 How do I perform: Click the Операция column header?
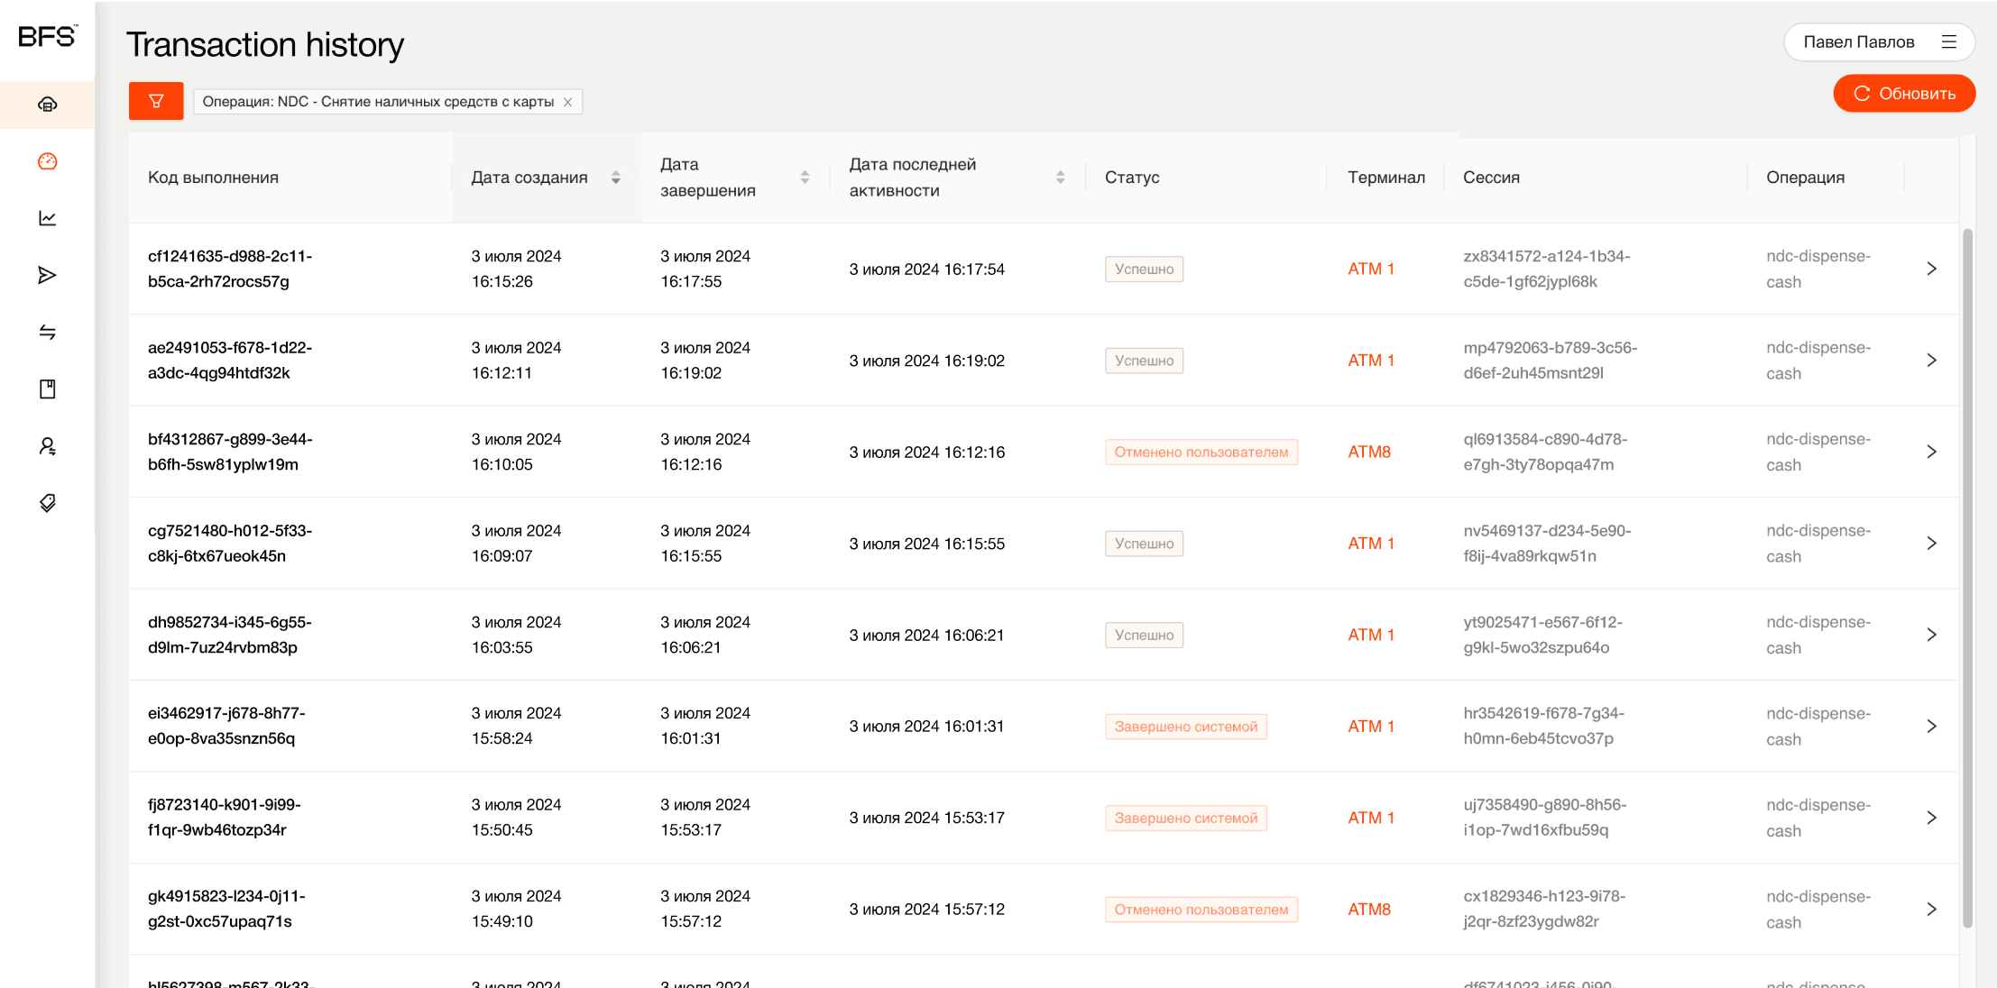[x=1805, y=178]
